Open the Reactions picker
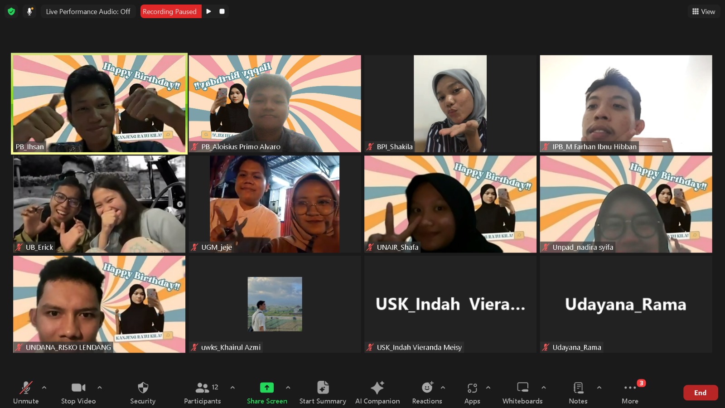The image size is (725, 408). [x=427, y=393]
